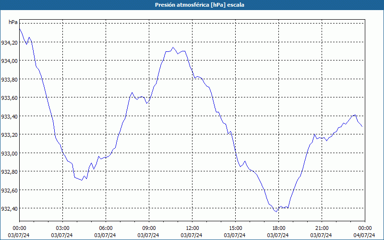Screen dimensions: 384x240
Task: Select the 934,20 y-axis value
Action: (9, 43)
